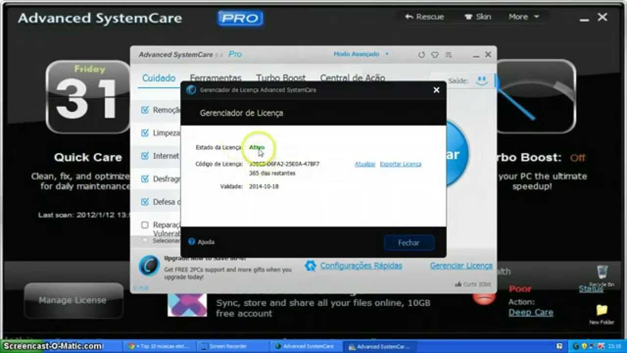
Task: Toggle the Desfragmentação checkbox
Action: coord(145,179)
